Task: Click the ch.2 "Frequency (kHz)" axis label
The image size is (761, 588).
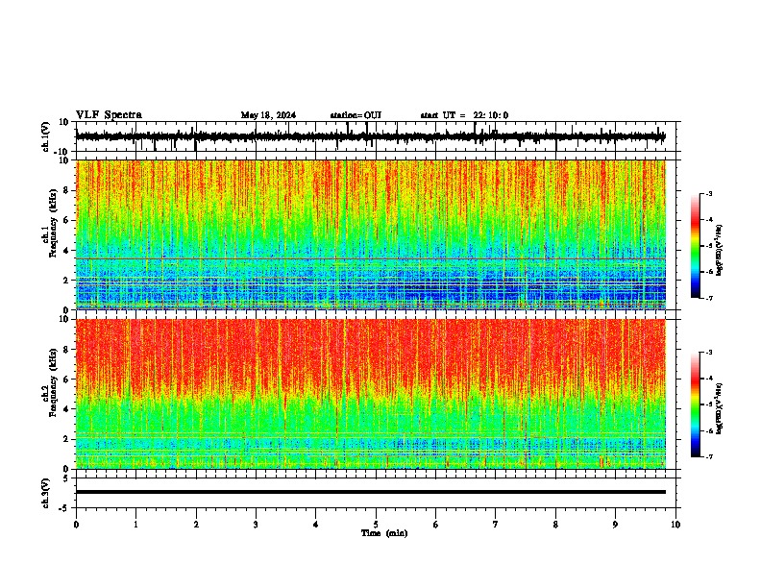Action: [x=52, y=382]
